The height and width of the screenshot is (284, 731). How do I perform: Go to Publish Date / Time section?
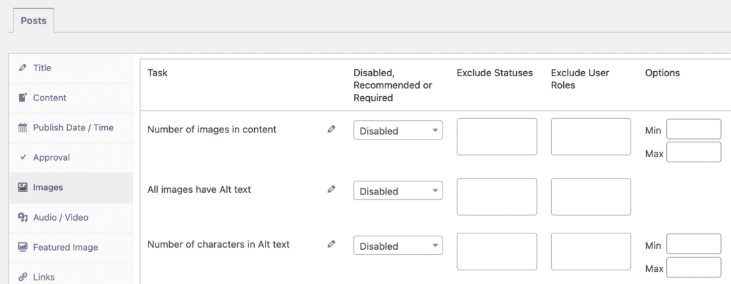click(x=71, y=128)
